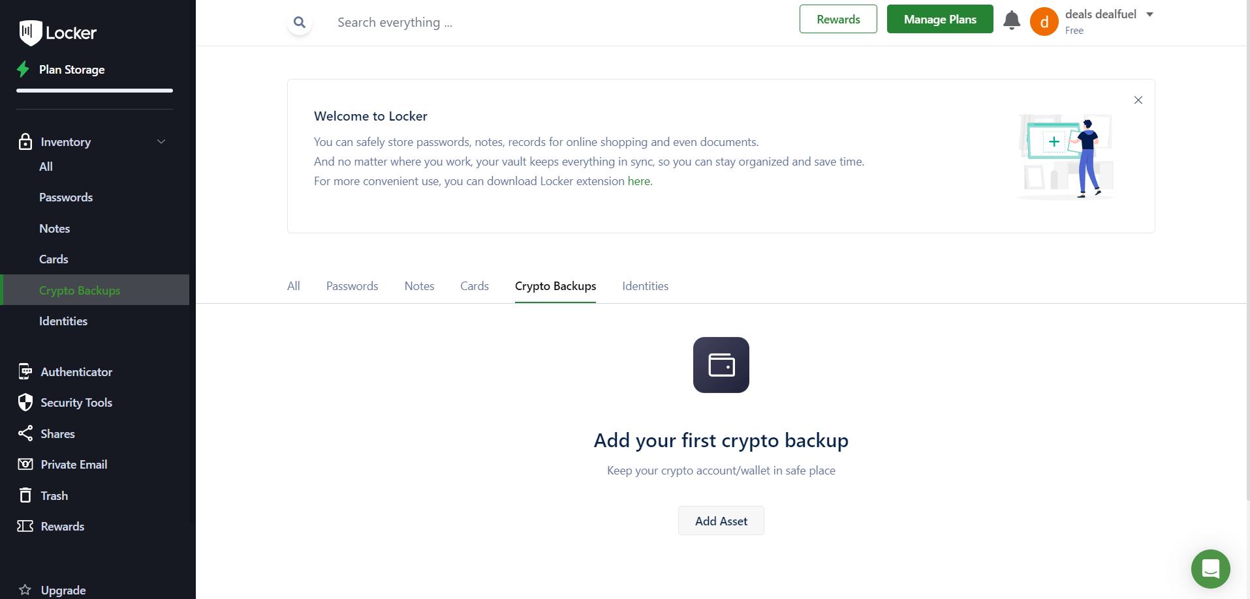
Task: Click the plan storage usage bar
Action: [x=95, y=91]
